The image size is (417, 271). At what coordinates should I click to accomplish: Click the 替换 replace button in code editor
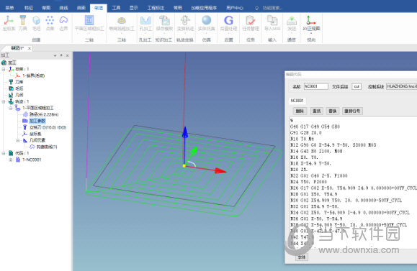point(333,111)
